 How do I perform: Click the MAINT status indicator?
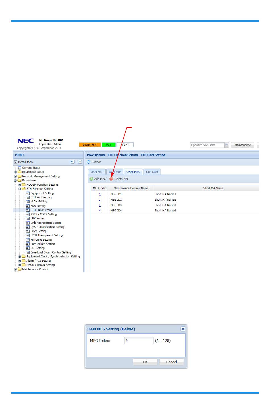point(125,145)
